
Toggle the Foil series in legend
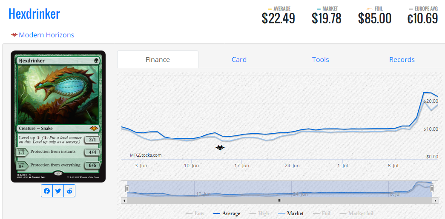[322, 213]
